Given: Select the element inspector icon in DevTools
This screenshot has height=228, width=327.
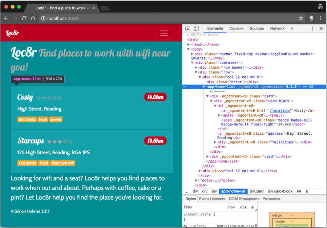Looking at the screenshot, I should 187,28.
